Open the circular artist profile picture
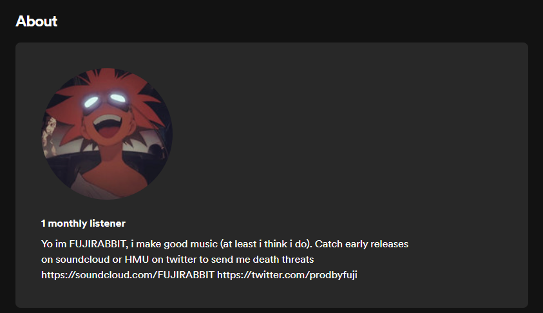 point(107,134)
